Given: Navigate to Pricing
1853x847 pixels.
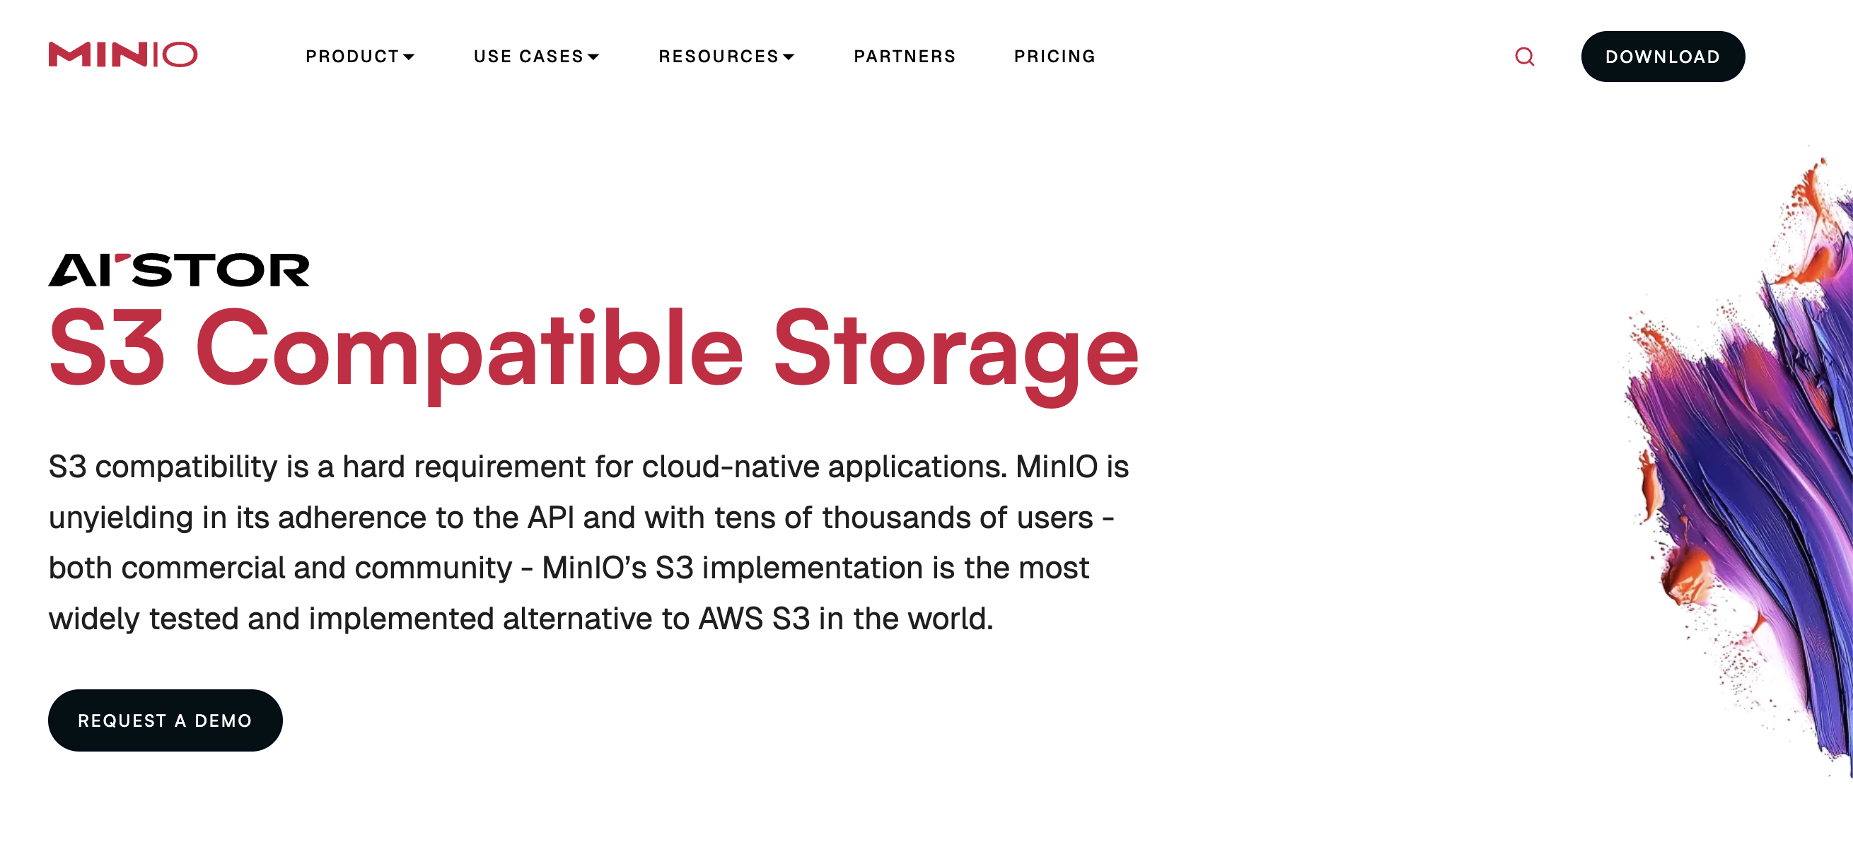Looking at the screenshot, I should (x=1055, y=56).
